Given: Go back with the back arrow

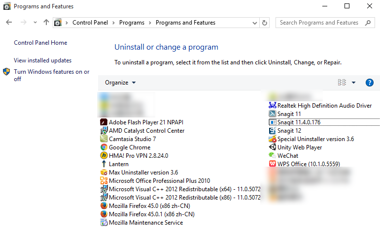Looking at the screenshot, I should pyautogui.click(x=9, y=23).
